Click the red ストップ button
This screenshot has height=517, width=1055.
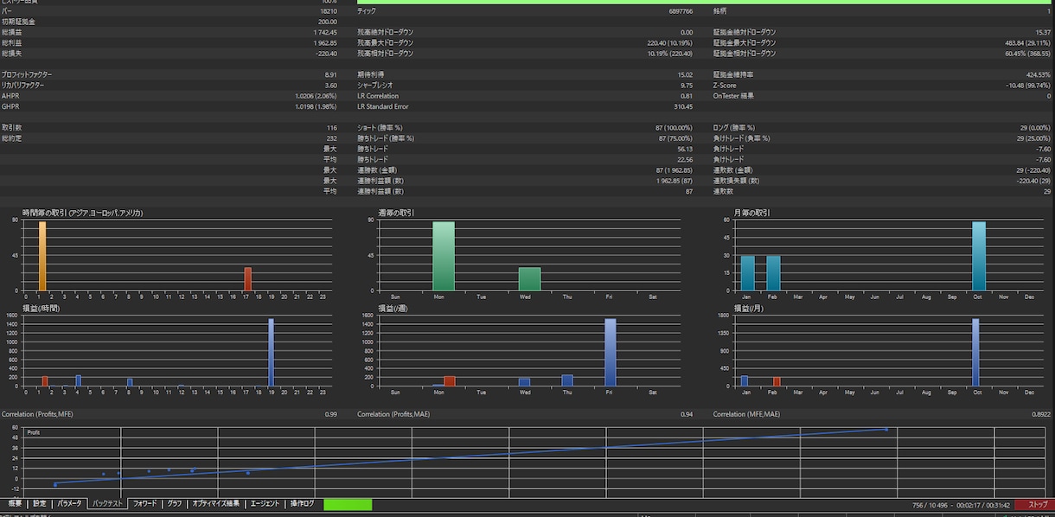[1034, 504]
